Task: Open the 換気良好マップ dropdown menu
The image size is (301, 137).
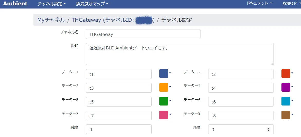Action: click(92, 4)
